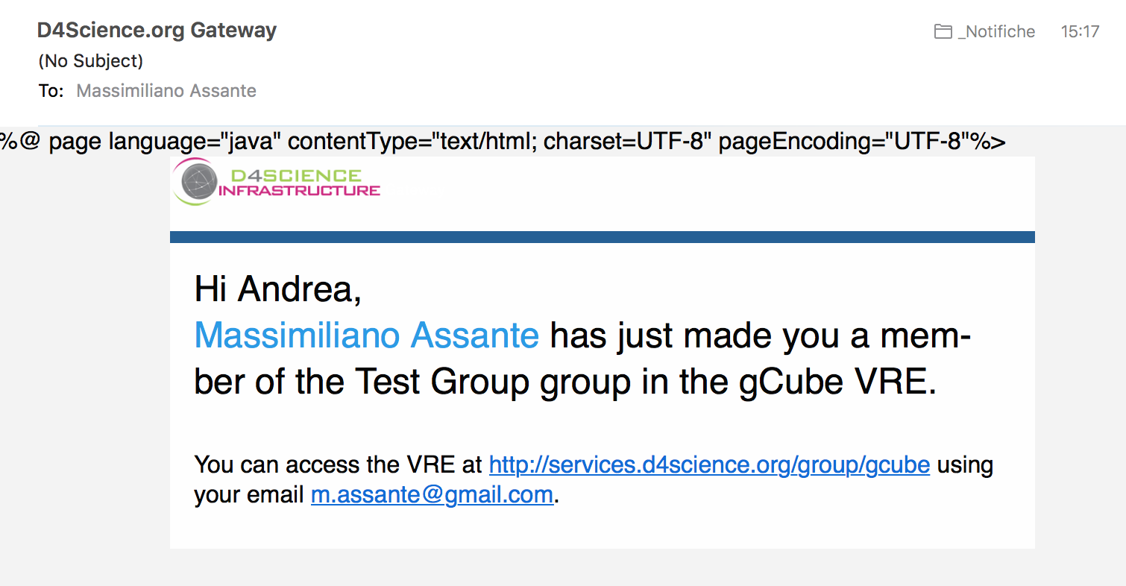1126x586 pixels.
Task: Click the 15:17 message timestamp
Action: 1080,31
